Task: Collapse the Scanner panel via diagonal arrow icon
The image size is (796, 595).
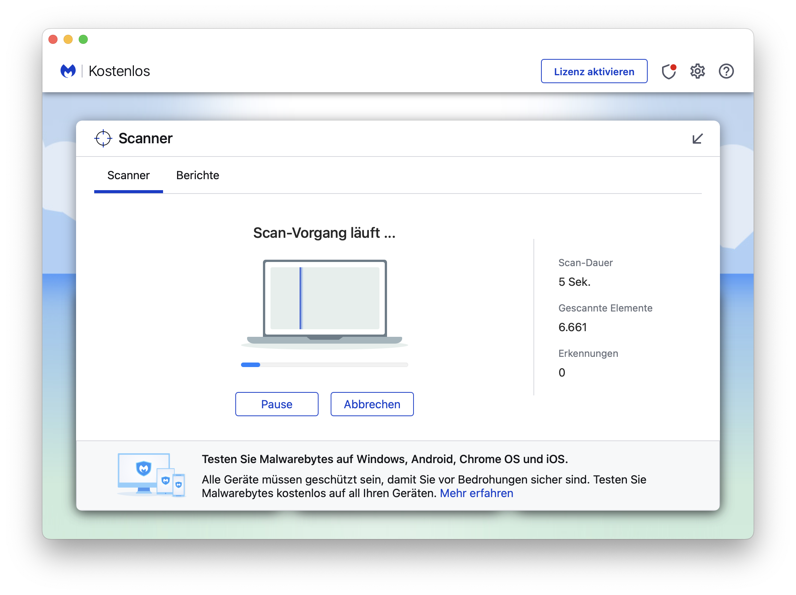Action: click(x=697, y=139)
